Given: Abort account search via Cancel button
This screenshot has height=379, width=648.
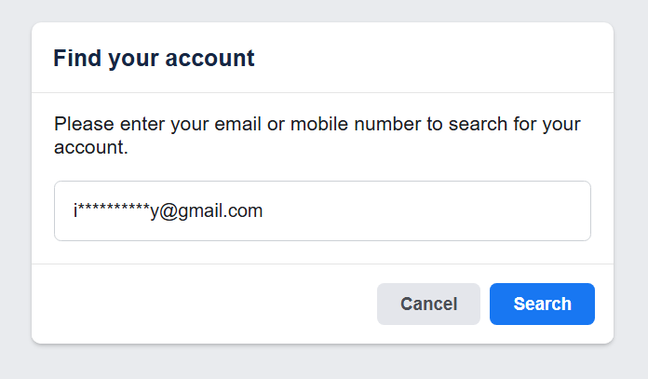Looking at the screenshot, I should pos(428,305).
